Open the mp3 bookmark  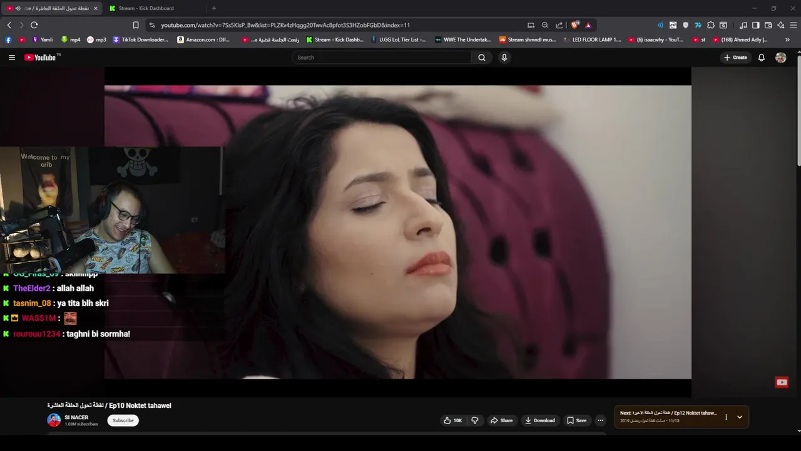point(96,39)
